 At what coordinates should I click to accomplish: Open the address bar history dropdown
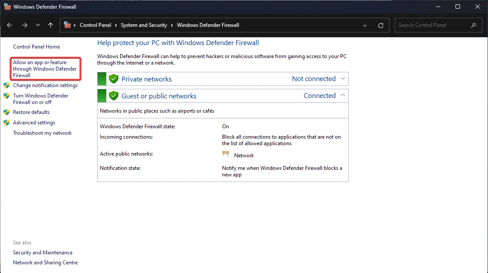(x=365, y=26)
